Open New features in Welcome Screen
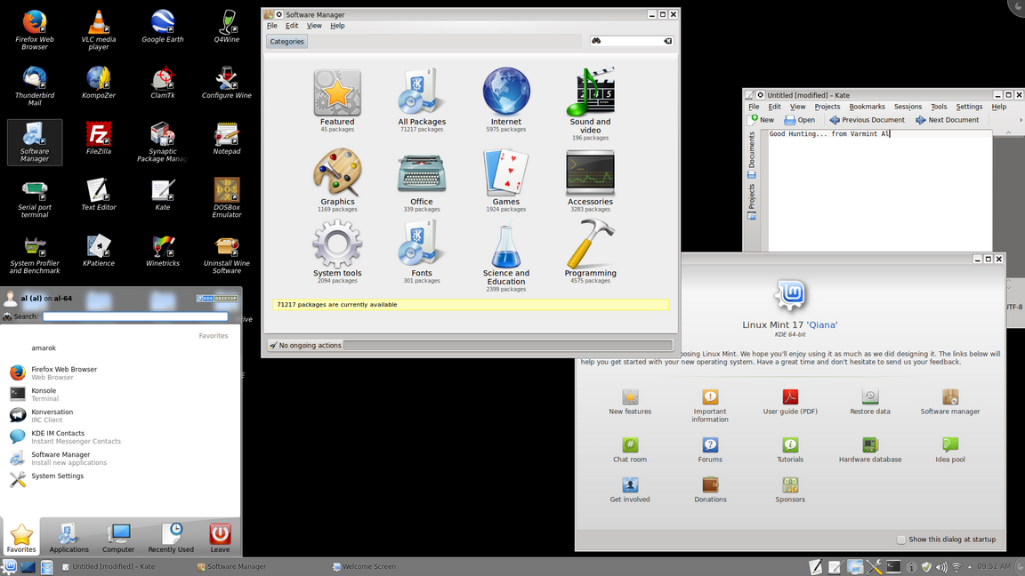Screen dimensions: 1025x576 pos(630,402)
